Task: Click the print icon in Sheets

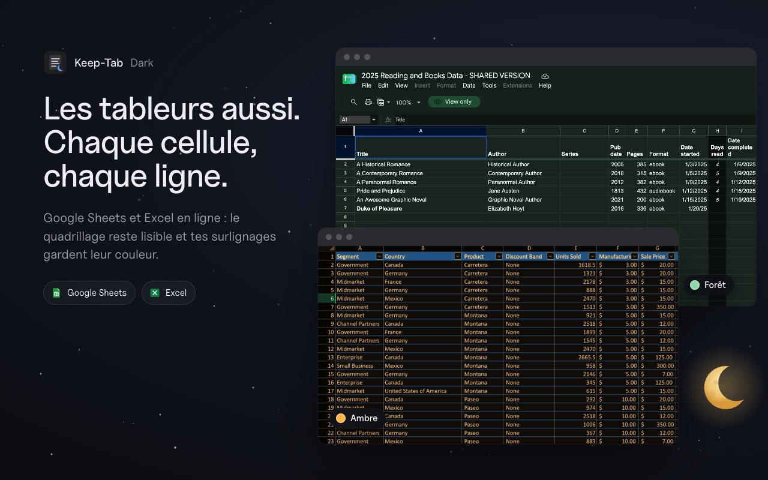Action: pyautogui.click(x=368, y=102)
